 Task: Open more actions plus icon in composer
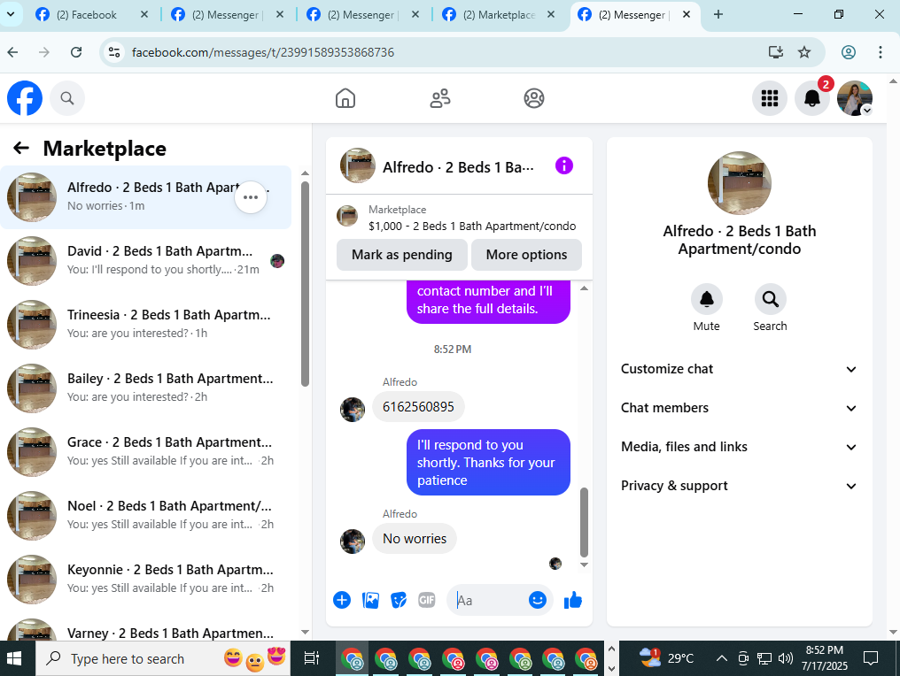[342, 600]
